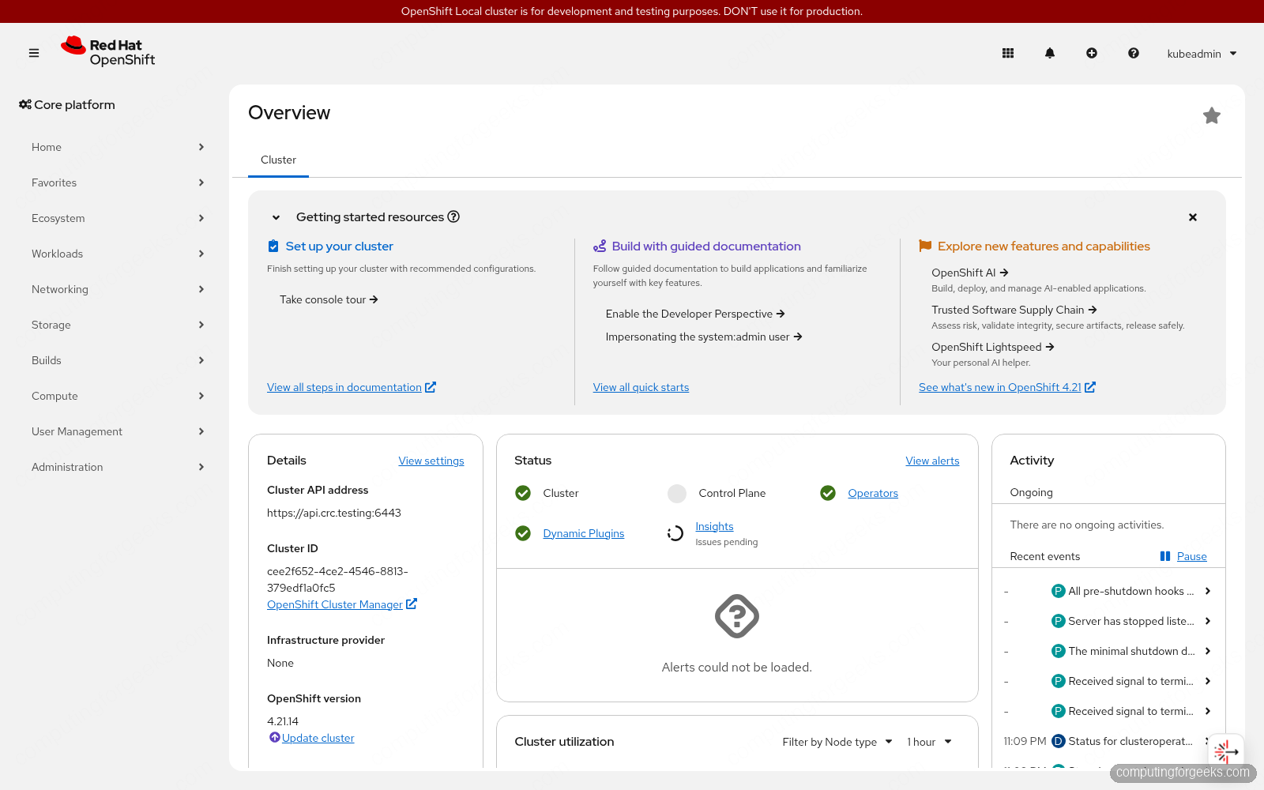Click the Set up your cluster heading
Screen dimensions: 1264x790
(339, 246)
